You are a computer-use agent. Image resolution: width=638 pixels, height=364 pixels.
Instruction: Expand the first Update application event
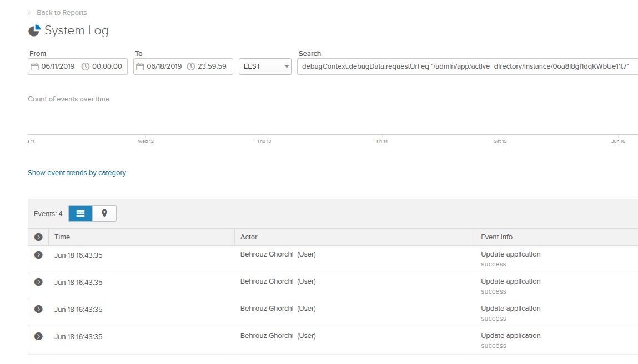coord(38,255)
